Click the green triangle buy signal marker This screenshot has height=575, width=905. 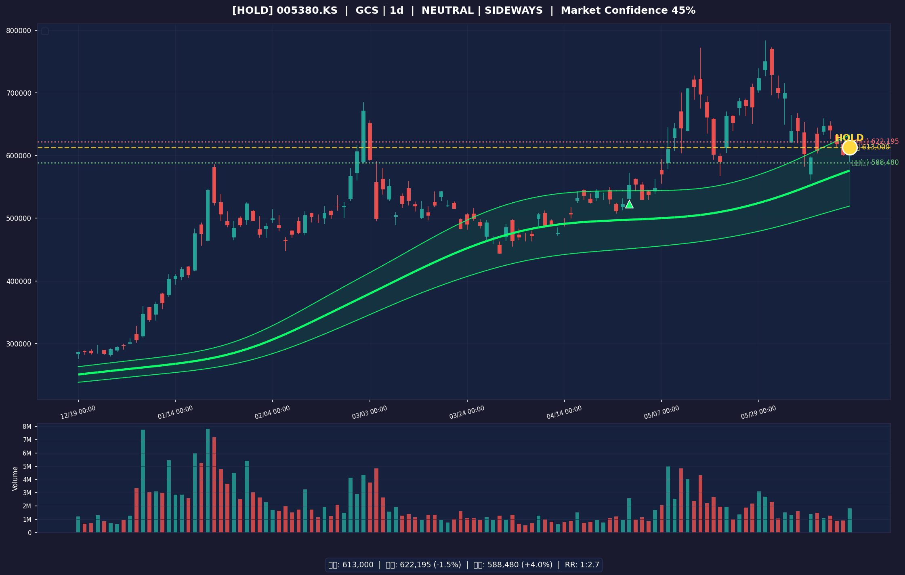tap(629, 204)
